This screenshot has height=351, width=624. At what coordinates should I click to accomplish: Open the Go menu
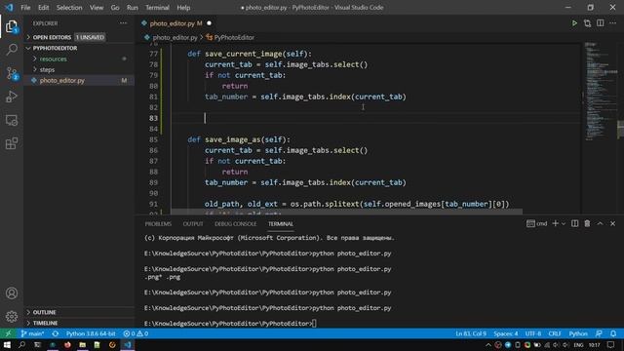[115, 8]
